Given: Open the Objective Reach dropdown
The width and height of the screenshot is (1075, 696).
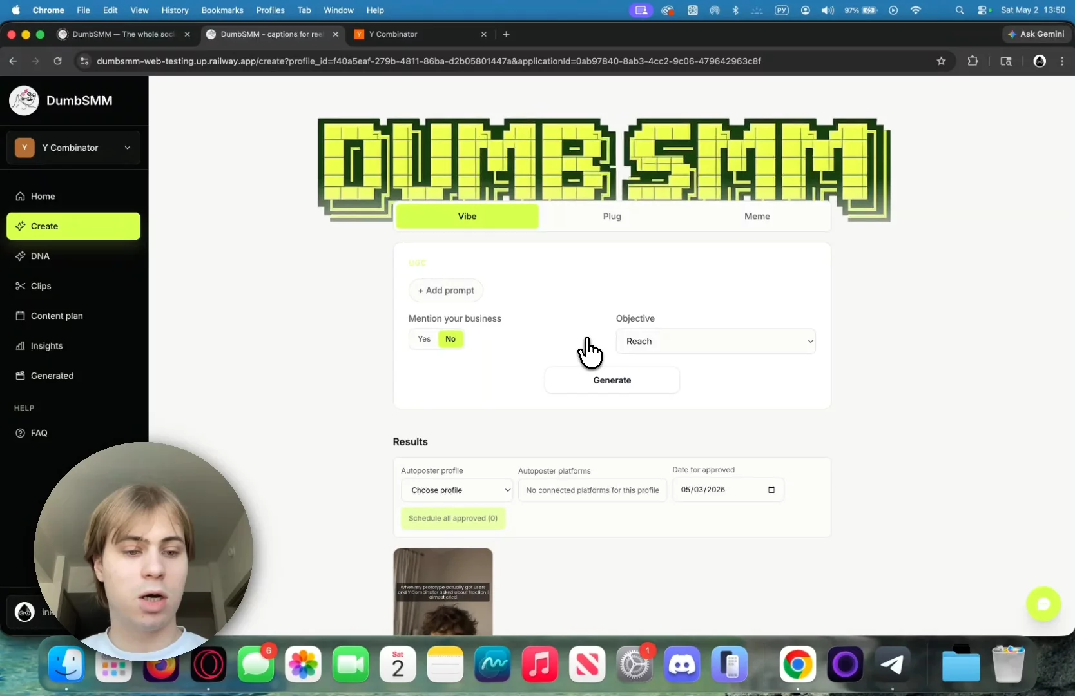Looking at the screenshot, I should (x=715, y=341).
